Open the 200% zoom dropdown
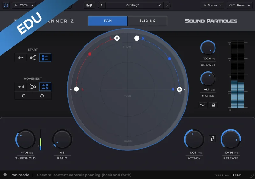This screenshot has height=179, width=255. (24, 5)
